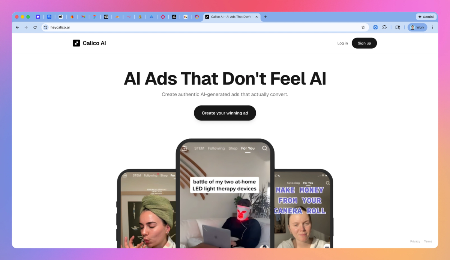Click the LIVE badge on the phone mockup
The image size is (450, 260).
pyautogui.click(x=184, y=148)
